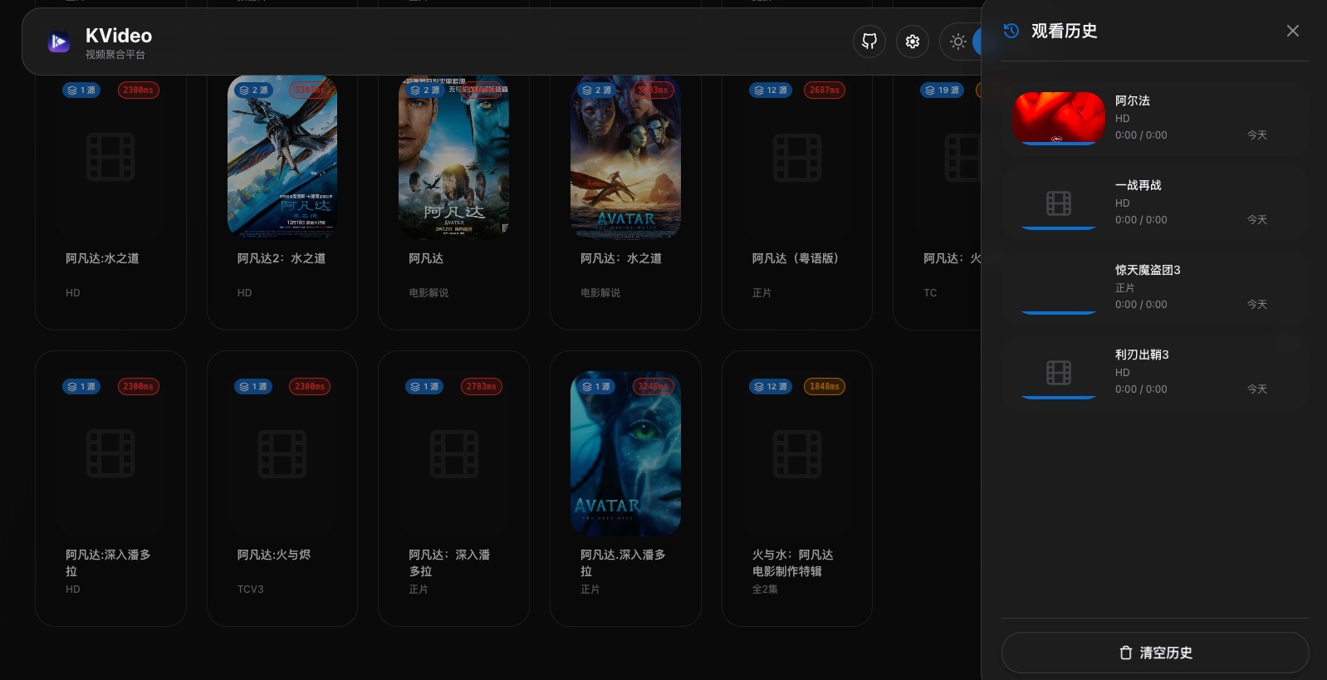Screen dimensions: 1327x680
Task: Select title 阿凡达:火与烬
Action: (x=274, y=555)
